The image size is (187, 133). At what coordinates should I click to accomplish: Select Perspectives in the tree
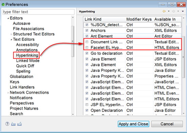22,103
